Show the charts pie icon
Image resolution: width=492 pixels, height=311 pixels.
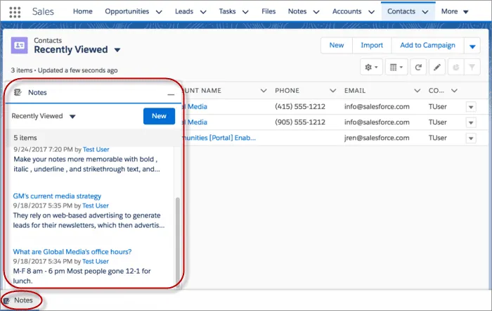[455, 67]
